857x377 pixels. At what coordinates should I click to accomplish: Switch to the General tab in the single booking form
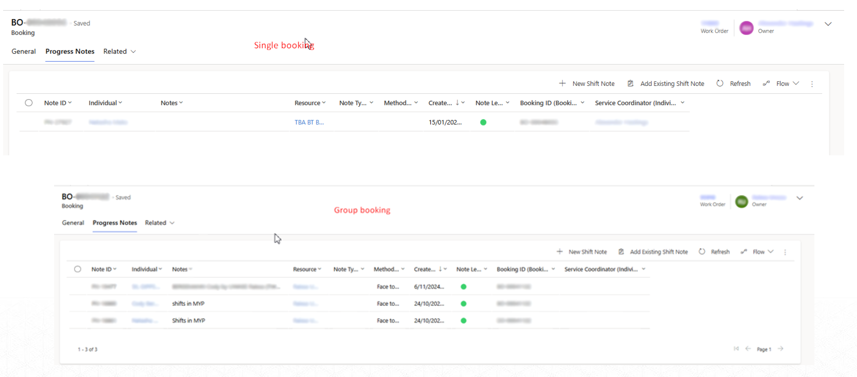click(24, 51)
